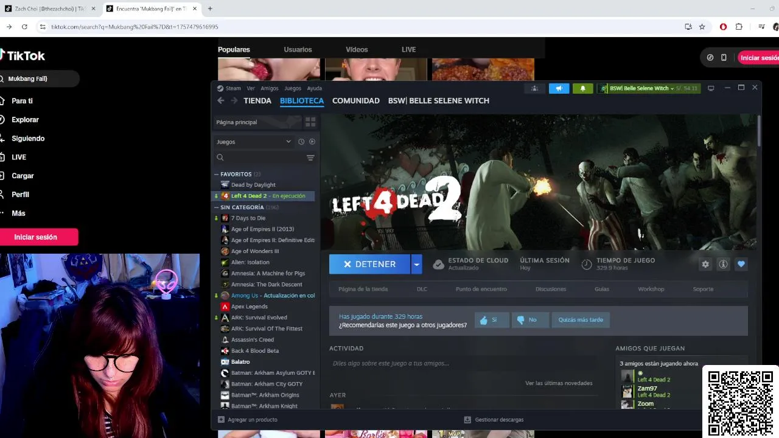Open a new Chrome tab
Screen dimensions: 779x438
pyautogui.click(x=210, y=9)
